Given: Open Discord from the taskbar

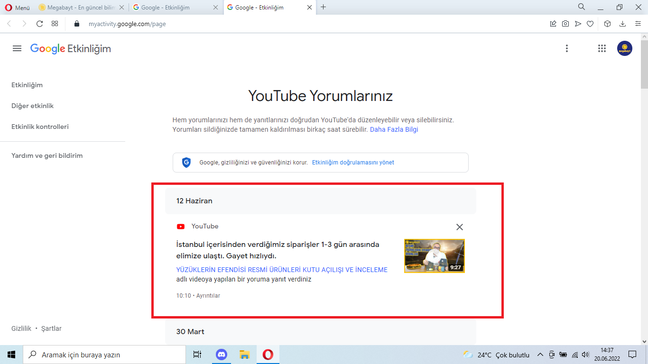Looking at the screenshot, I should (x=221, y=354).
